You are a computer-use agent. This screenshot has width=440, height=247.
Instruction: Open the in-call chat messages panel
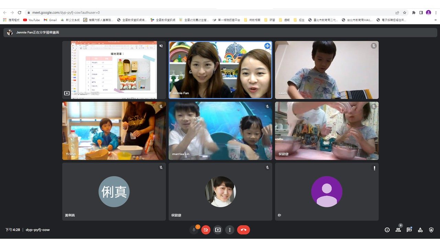[409, 230]
